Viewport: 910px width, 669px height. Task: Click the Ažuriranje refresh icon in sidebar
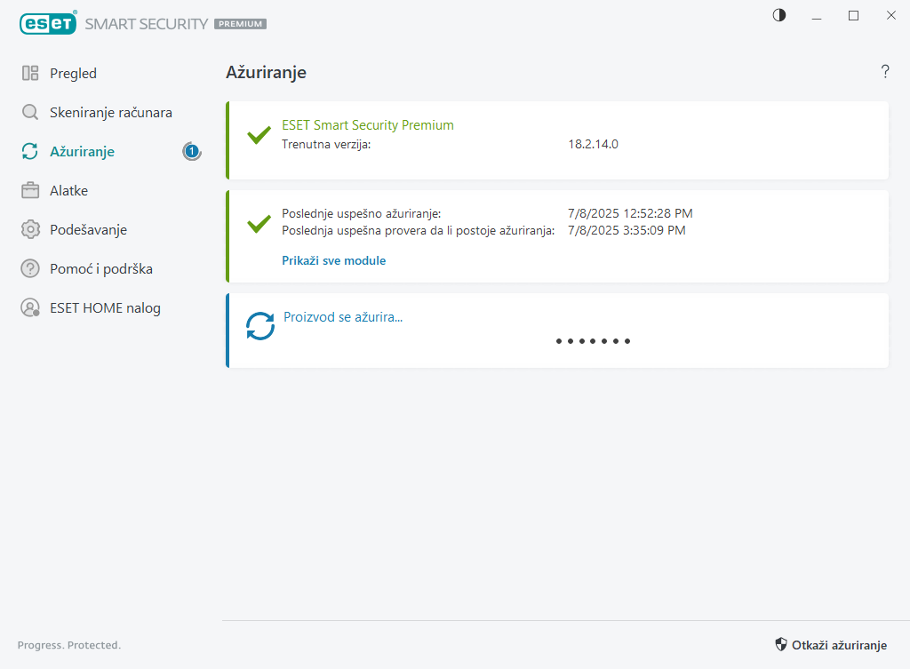coord(30,152)
